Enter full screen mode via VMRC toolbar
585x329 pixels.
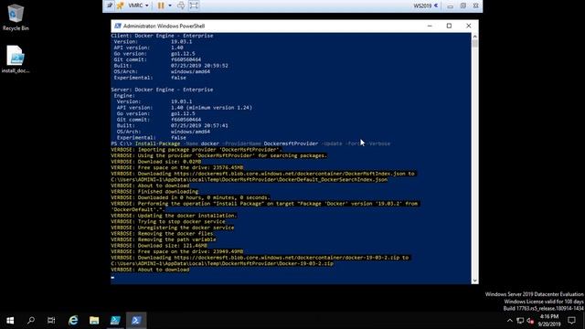point(194,5)
